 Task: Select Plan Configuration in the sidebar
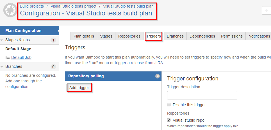29,31
